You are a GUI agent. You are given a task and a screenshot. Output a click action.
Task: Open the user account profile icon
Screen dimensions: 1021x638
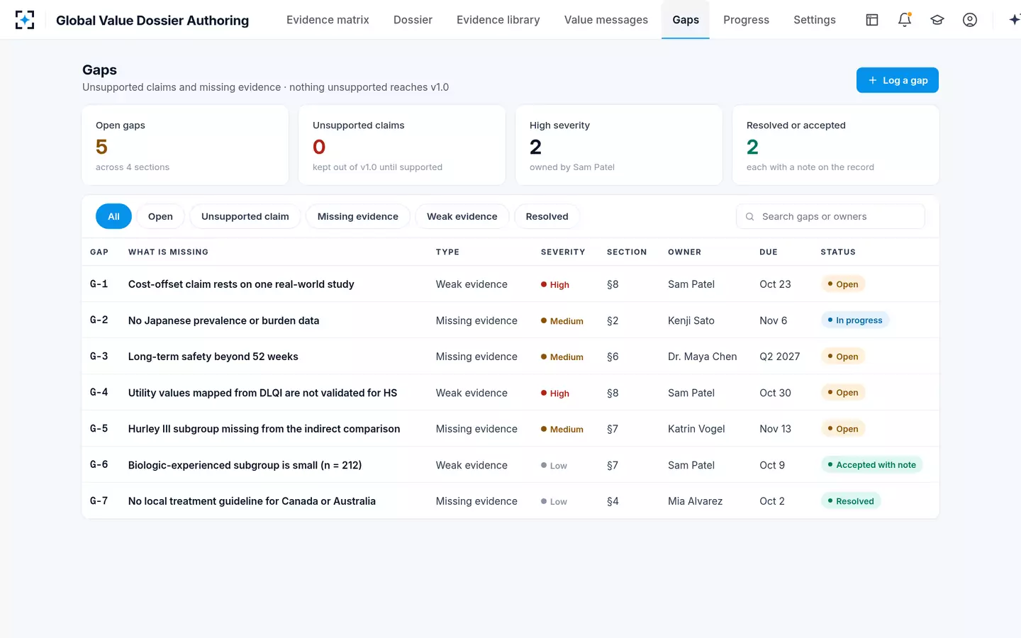click(x=970, y=20)
